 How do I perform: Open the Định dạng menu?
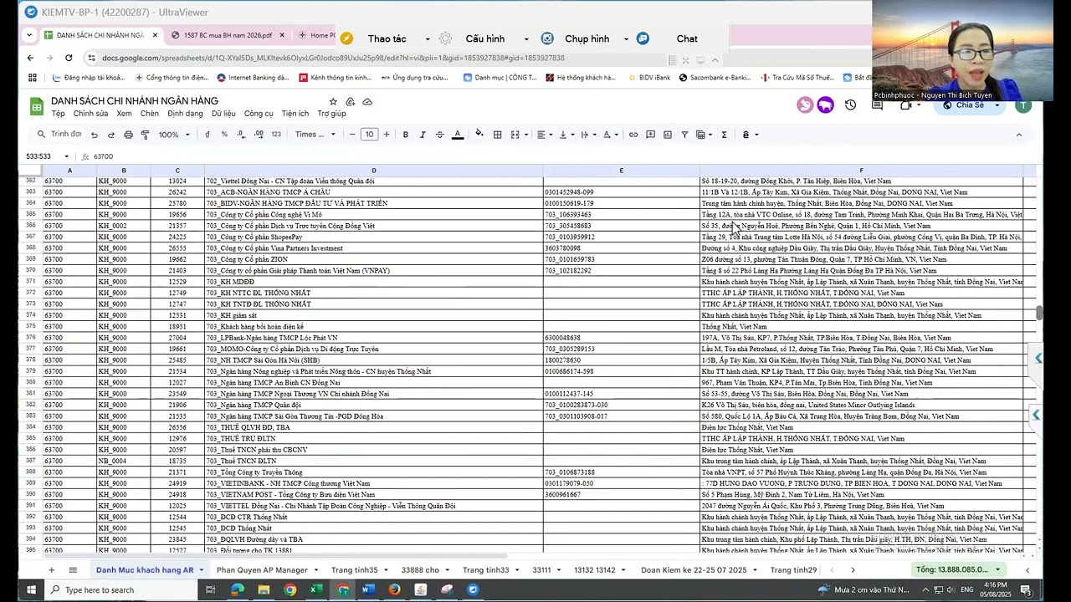pyautogui.click(x=185, y=114)
